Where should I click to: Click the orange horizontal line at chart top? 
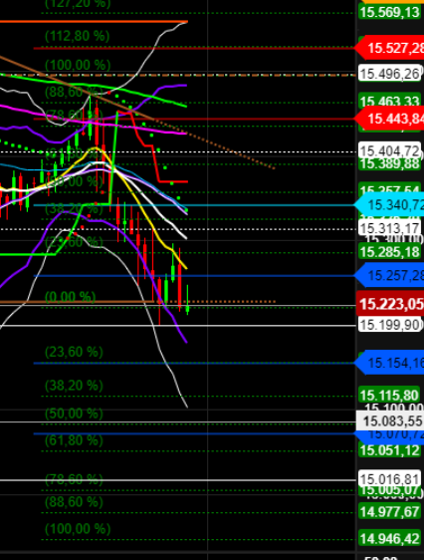point(94,22)
